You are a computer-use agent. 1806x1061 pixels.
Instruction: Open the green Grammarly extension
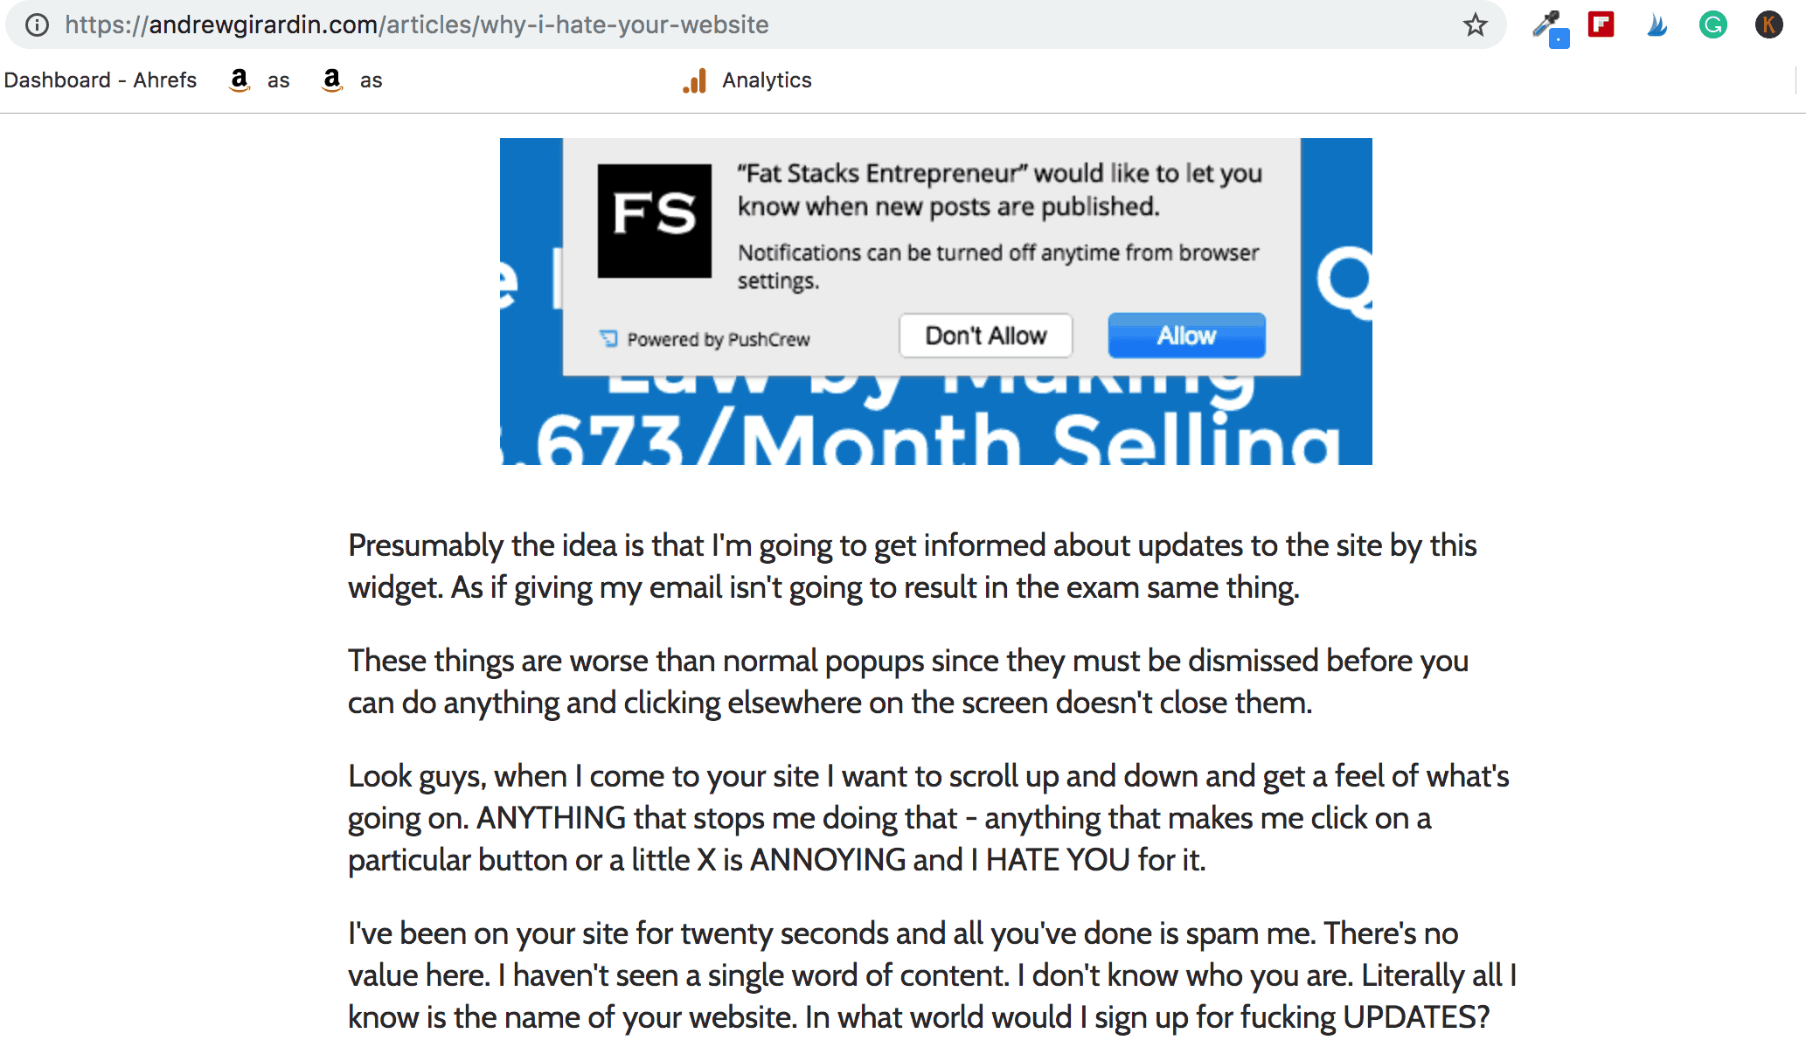tap(1712, 24)
